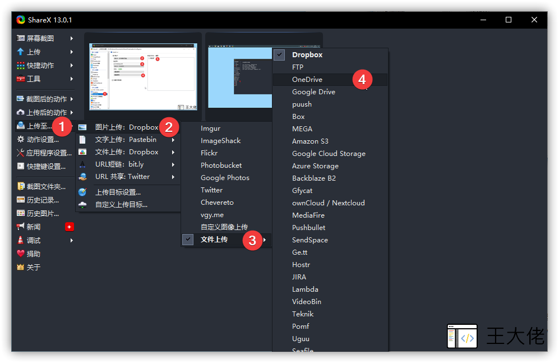559x363 pixels.
Task: Expand the 上传 submenu arrow
Action: [x=72, y=52]
